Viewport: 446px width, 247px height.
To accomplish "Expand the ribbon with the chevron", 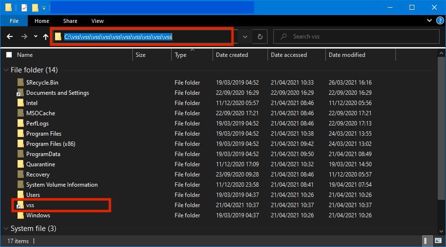I will point(429,20).
